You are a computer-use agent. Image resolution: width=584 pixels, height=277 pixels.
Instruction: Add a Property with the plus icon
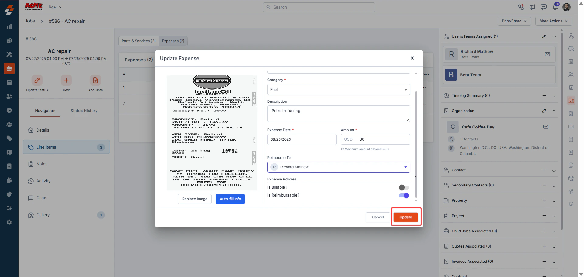pyautogui.click(x=544, y=200)
